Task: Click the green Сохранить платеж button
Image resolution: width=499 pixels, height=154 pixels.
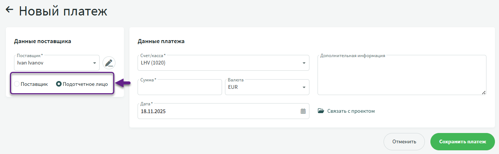Action: [462, 141]
